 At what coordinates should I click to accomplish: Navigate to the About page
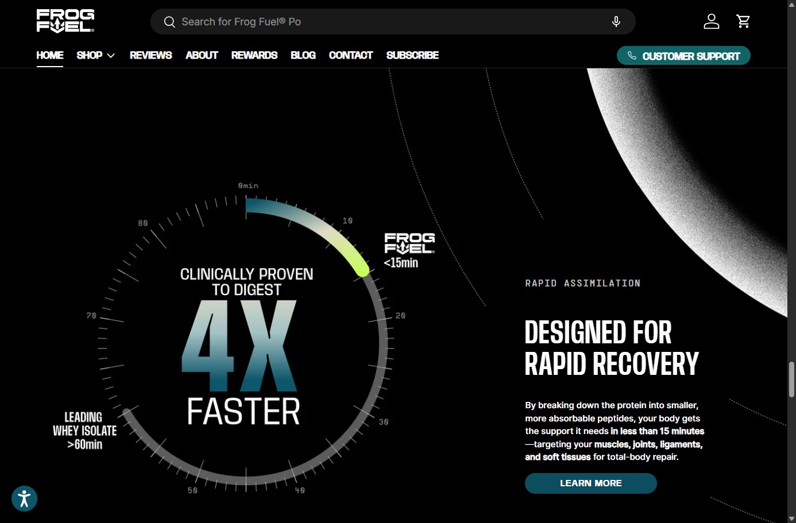[x=202, y=56]
